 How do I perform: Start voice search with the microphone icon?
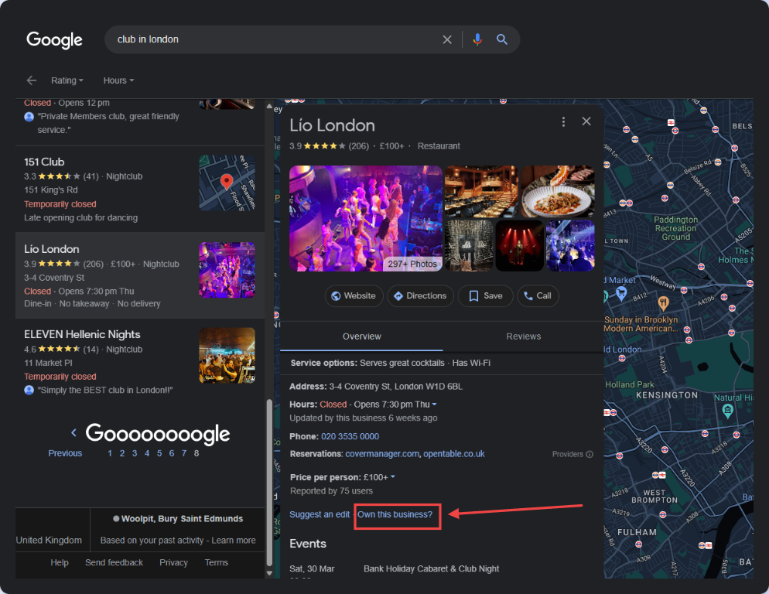click(477, 39)
